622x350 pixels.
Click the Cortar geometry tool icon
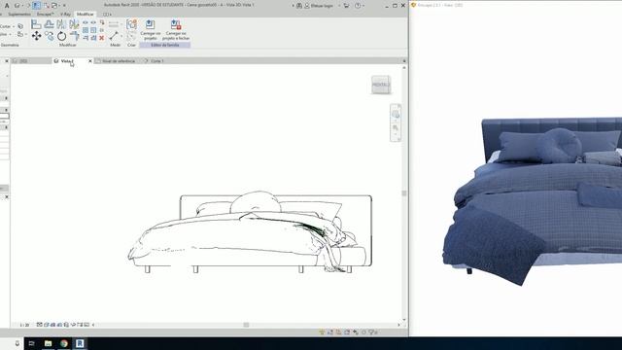(20, 26)
